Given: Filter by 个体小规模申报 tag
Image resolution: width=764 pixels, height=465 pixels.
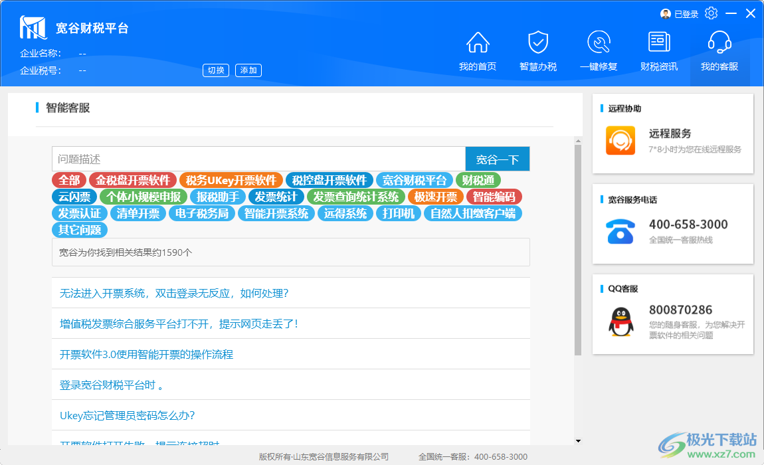Looking at the screenshot, I should pyautogui.click(x=143, y=197).
